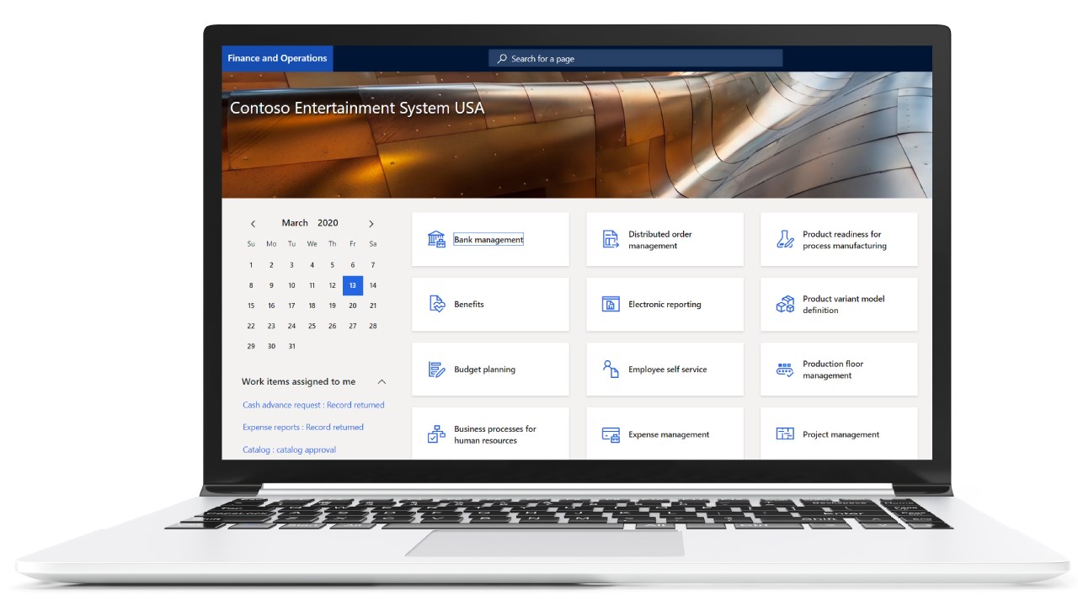Click Work items assigned to me heading
Viewport: 1078px width, 606px height.
tap(298, 382)
